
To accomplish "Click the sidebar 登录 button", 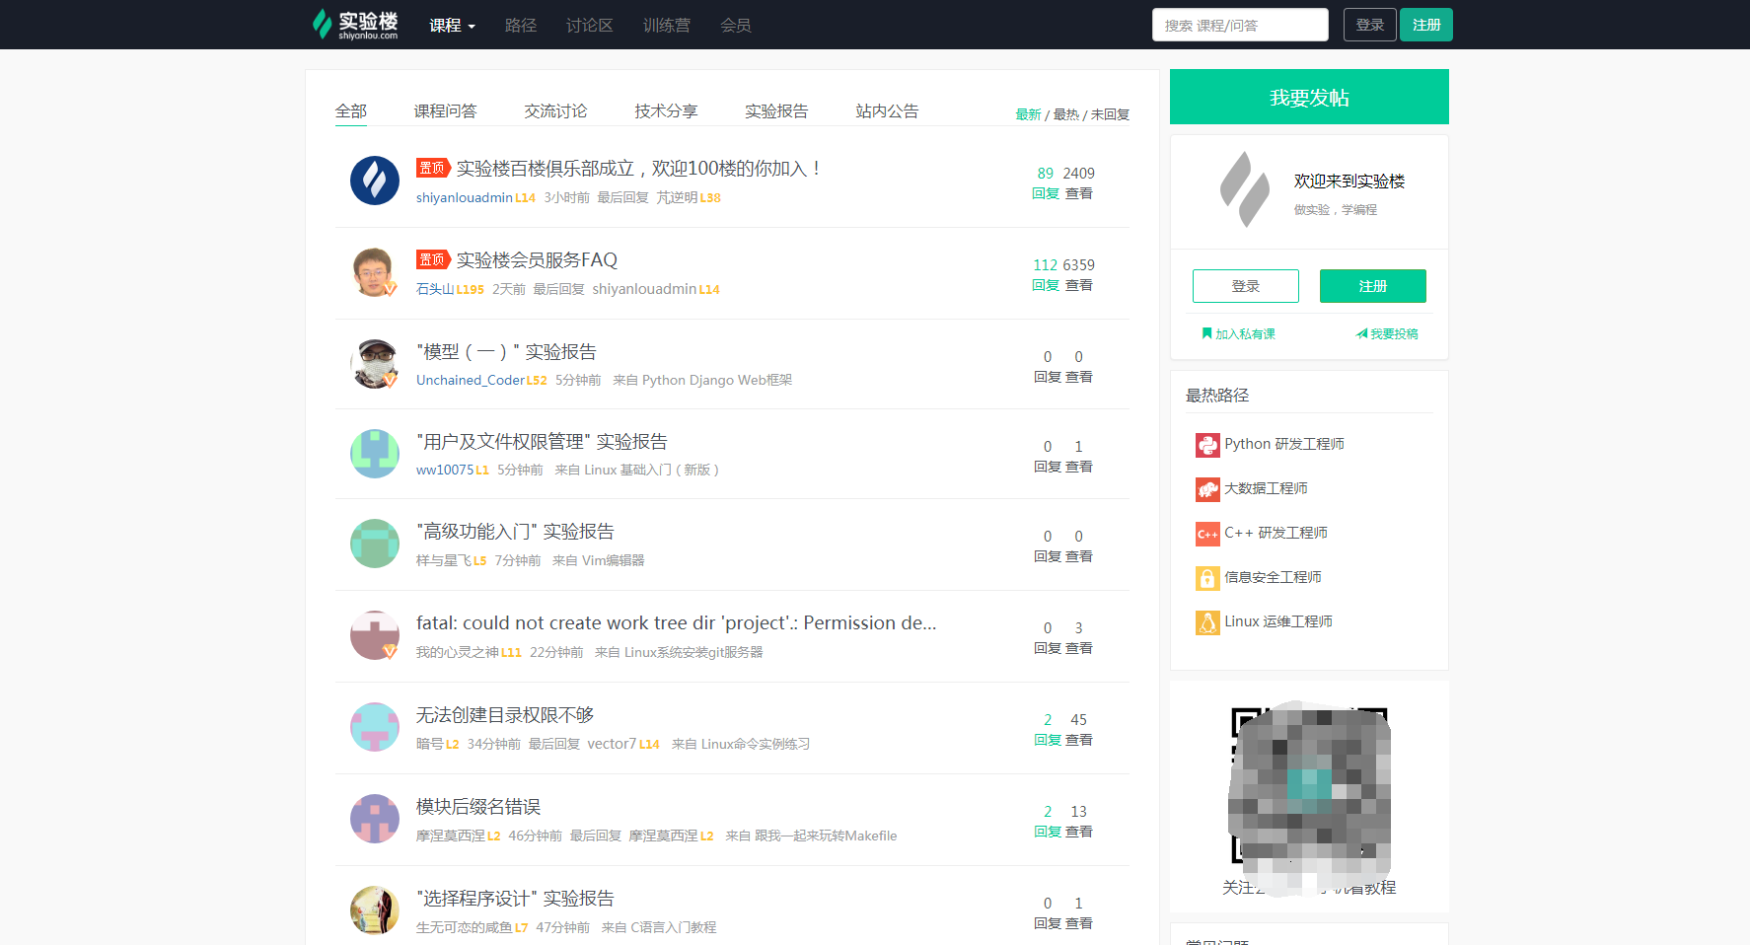I will coord(1246,286).
